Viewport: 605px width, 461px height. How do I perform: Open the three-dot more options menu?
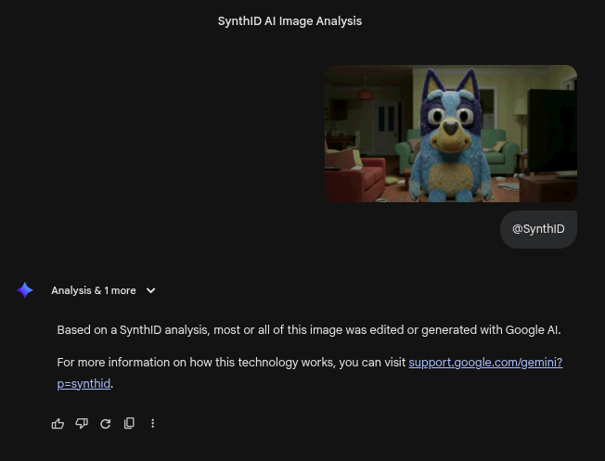click(153, 423)
